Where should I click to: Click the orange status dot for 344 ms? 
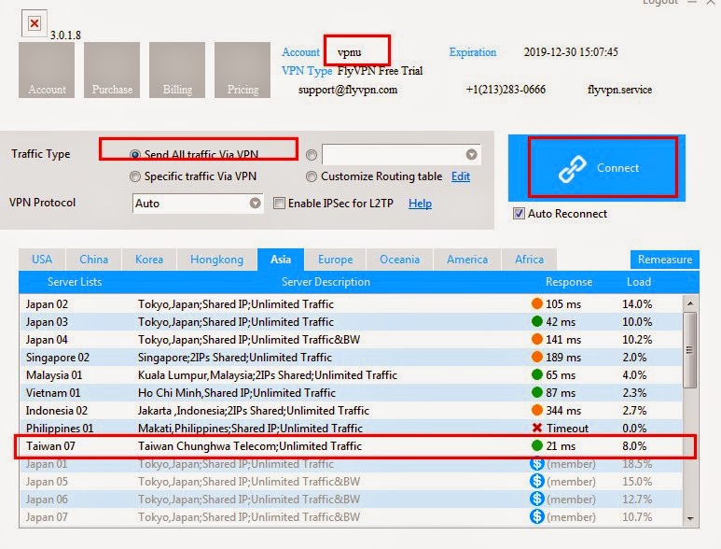pyautogui.click(x=536, y=410)
